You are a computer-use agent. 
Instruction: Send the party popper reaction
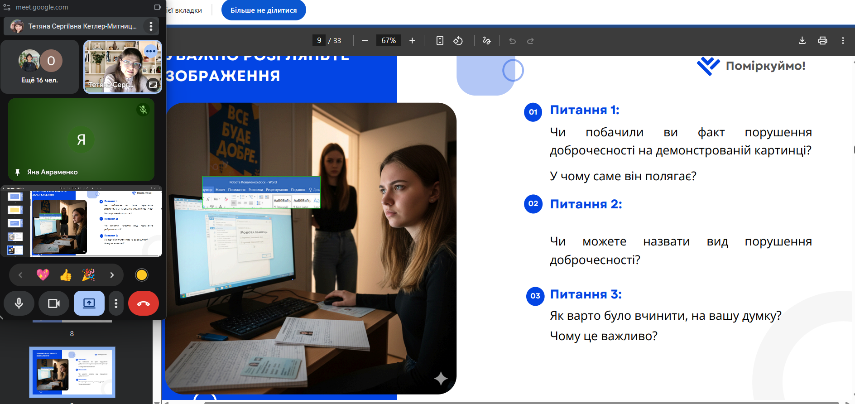[88, 275]
